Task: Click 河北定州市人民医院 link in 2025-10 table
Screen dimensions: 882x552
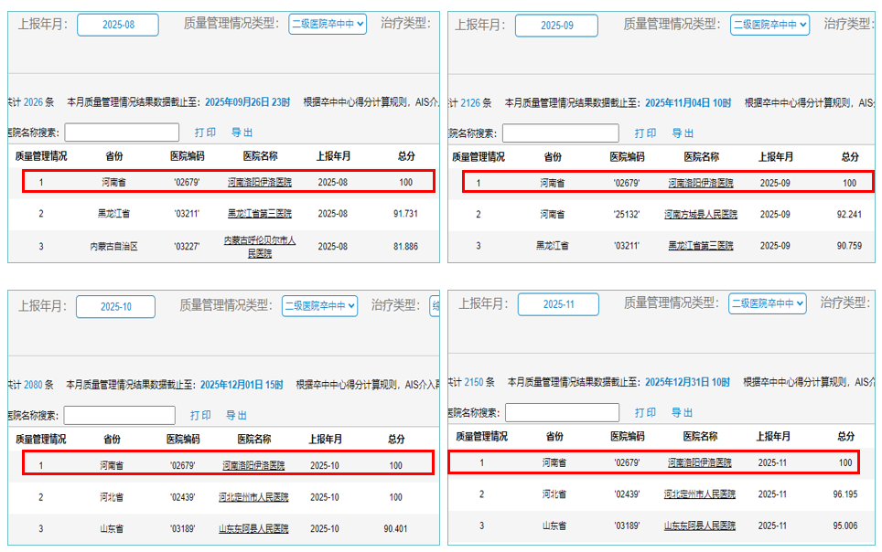Action: [253, 497]
